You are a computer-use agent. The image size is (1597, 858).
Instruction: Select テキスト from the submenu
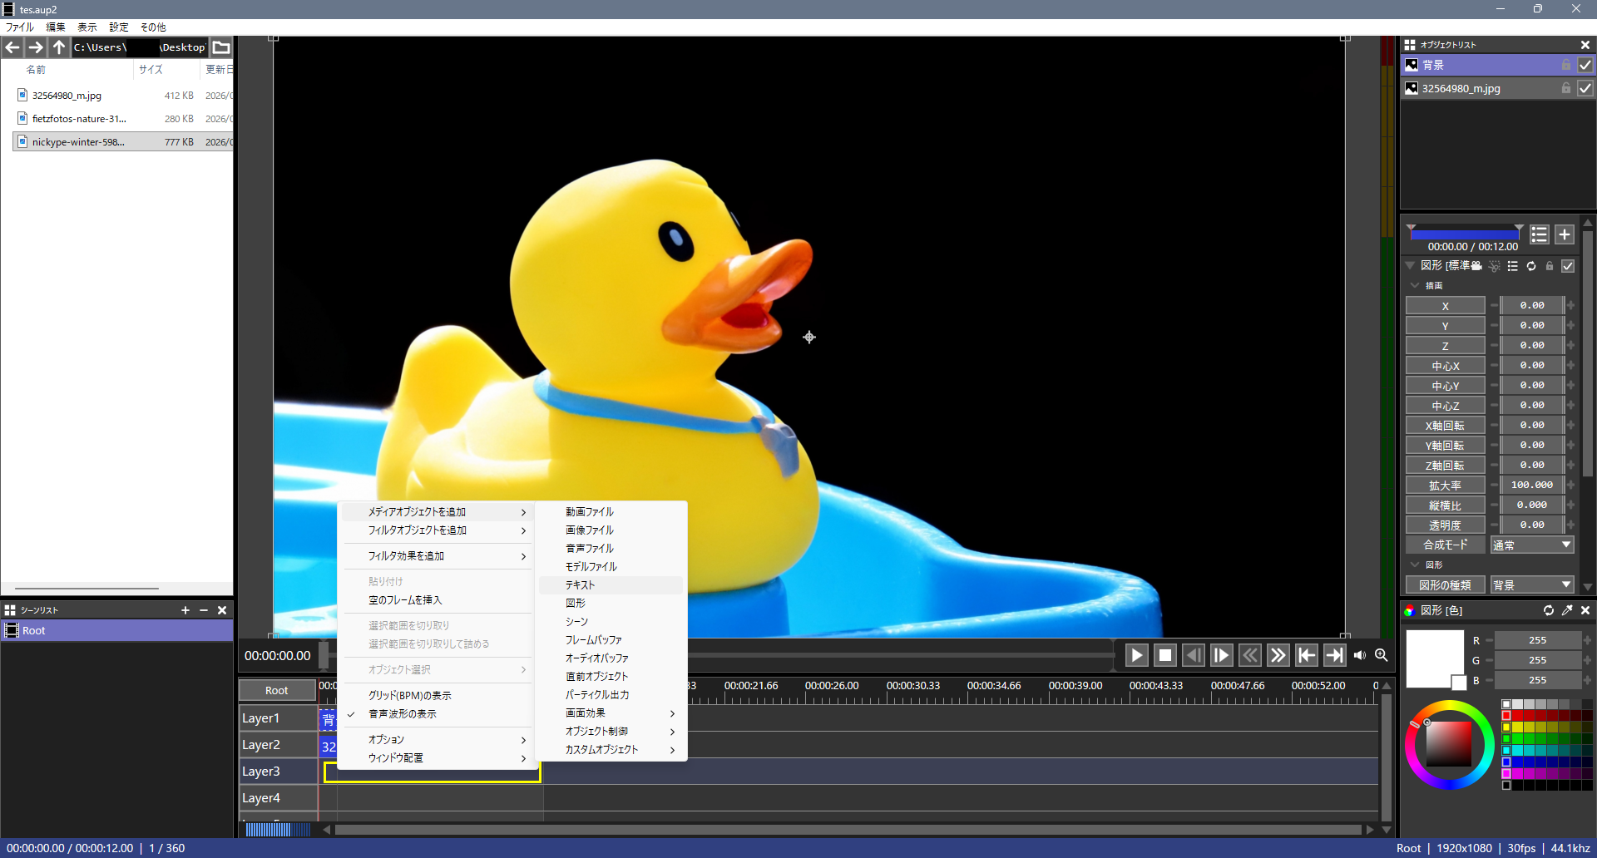tap(581, 585)
